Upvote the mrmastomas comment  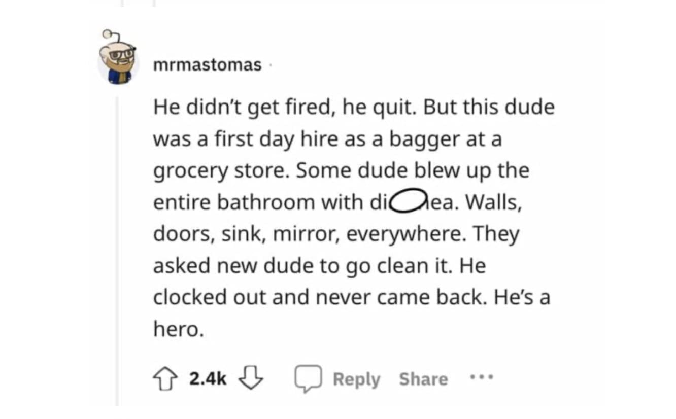[165, 378]
